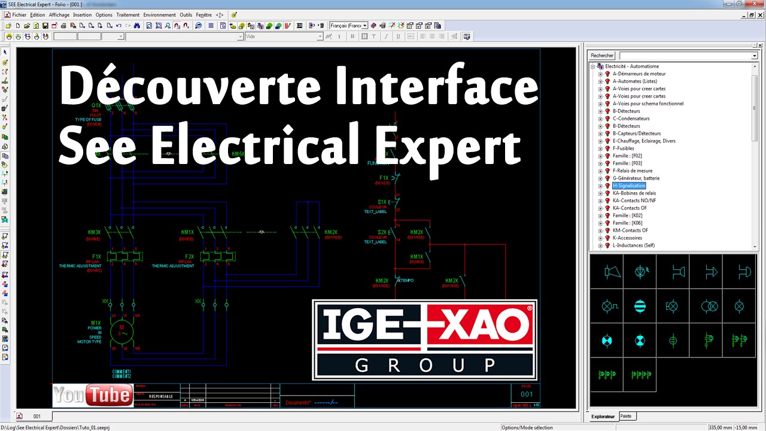Click the Bold B text formatting icon
The image size is (766, 431).
click(x=352, y=37)
